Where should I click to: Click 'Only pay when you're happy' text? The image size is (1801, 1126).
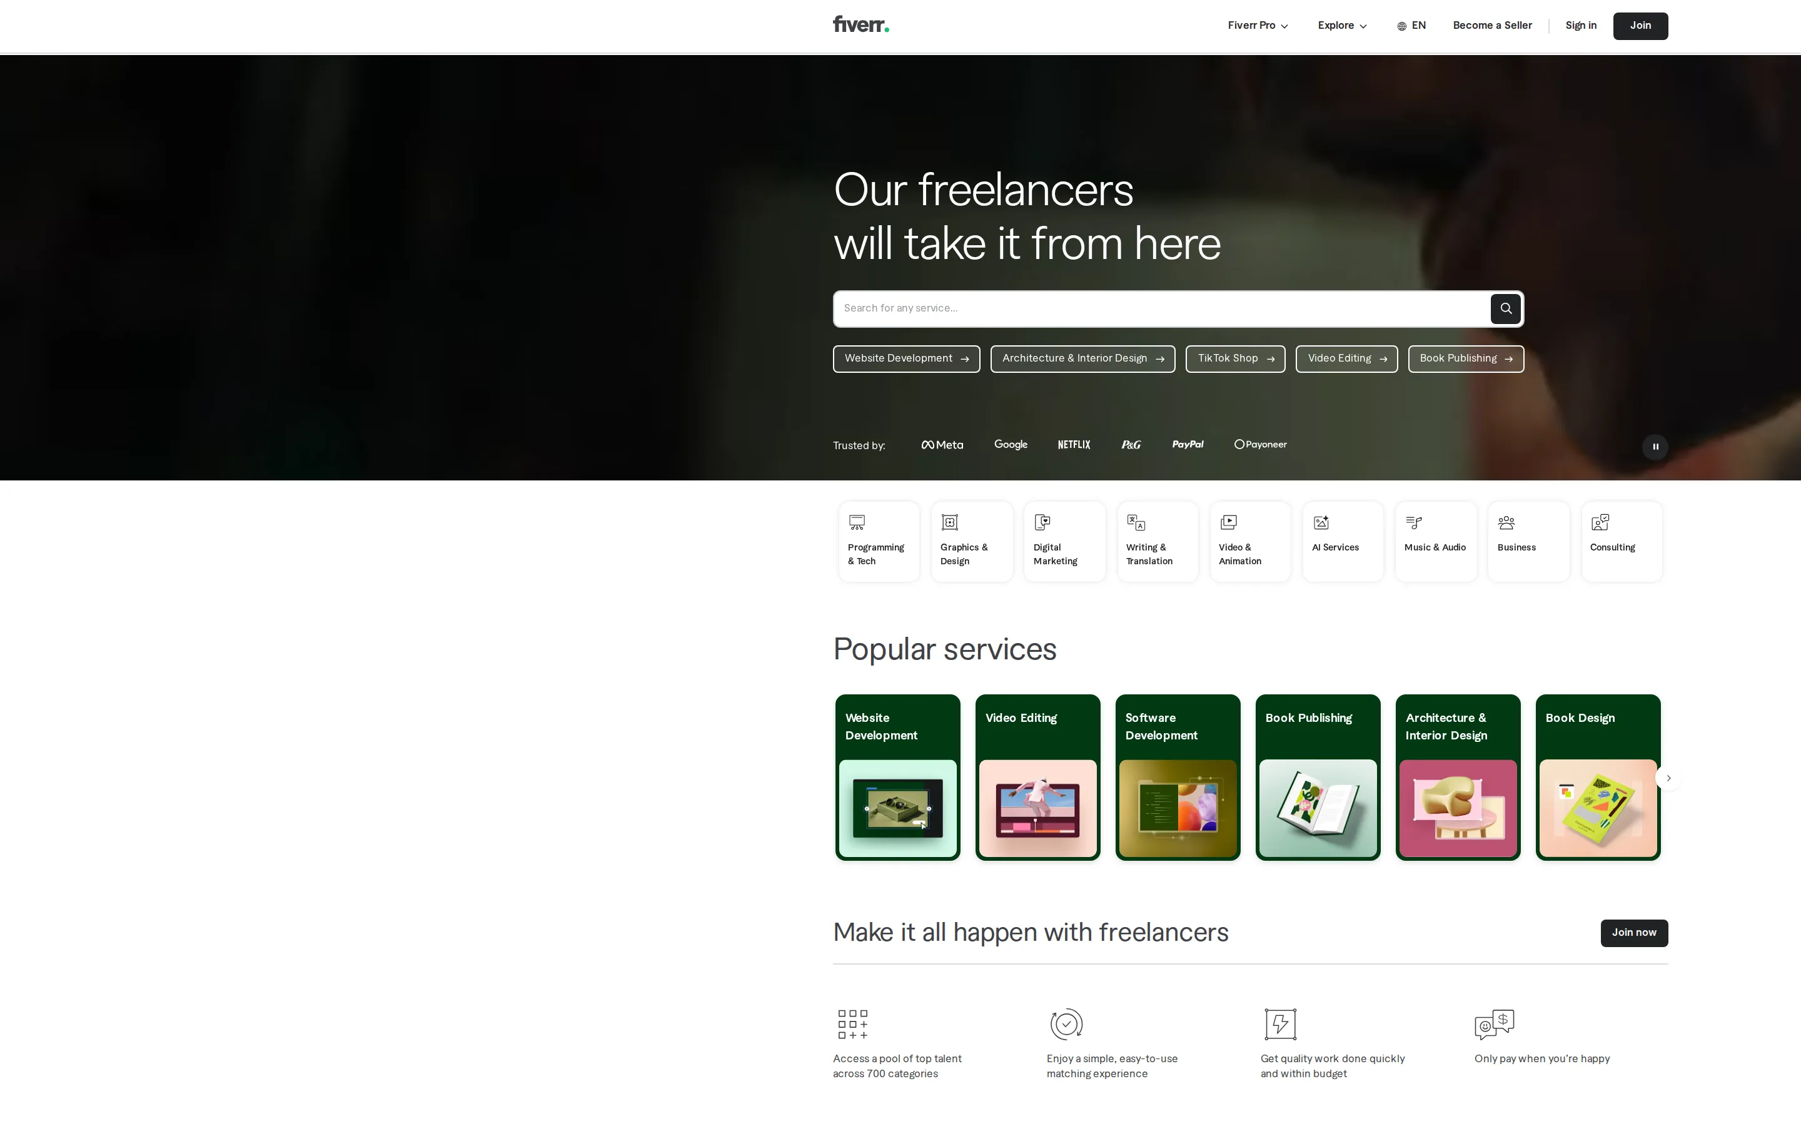click(1541, 1059)
